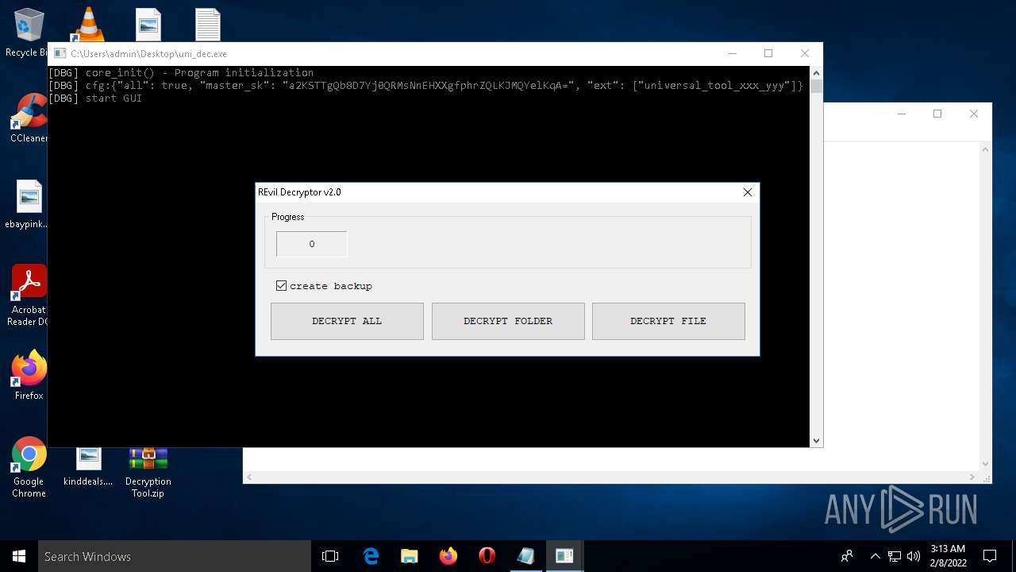1016x572 pixels.
Task: Click the DECRYPT FOLDER button
Action: pos(508,321)
